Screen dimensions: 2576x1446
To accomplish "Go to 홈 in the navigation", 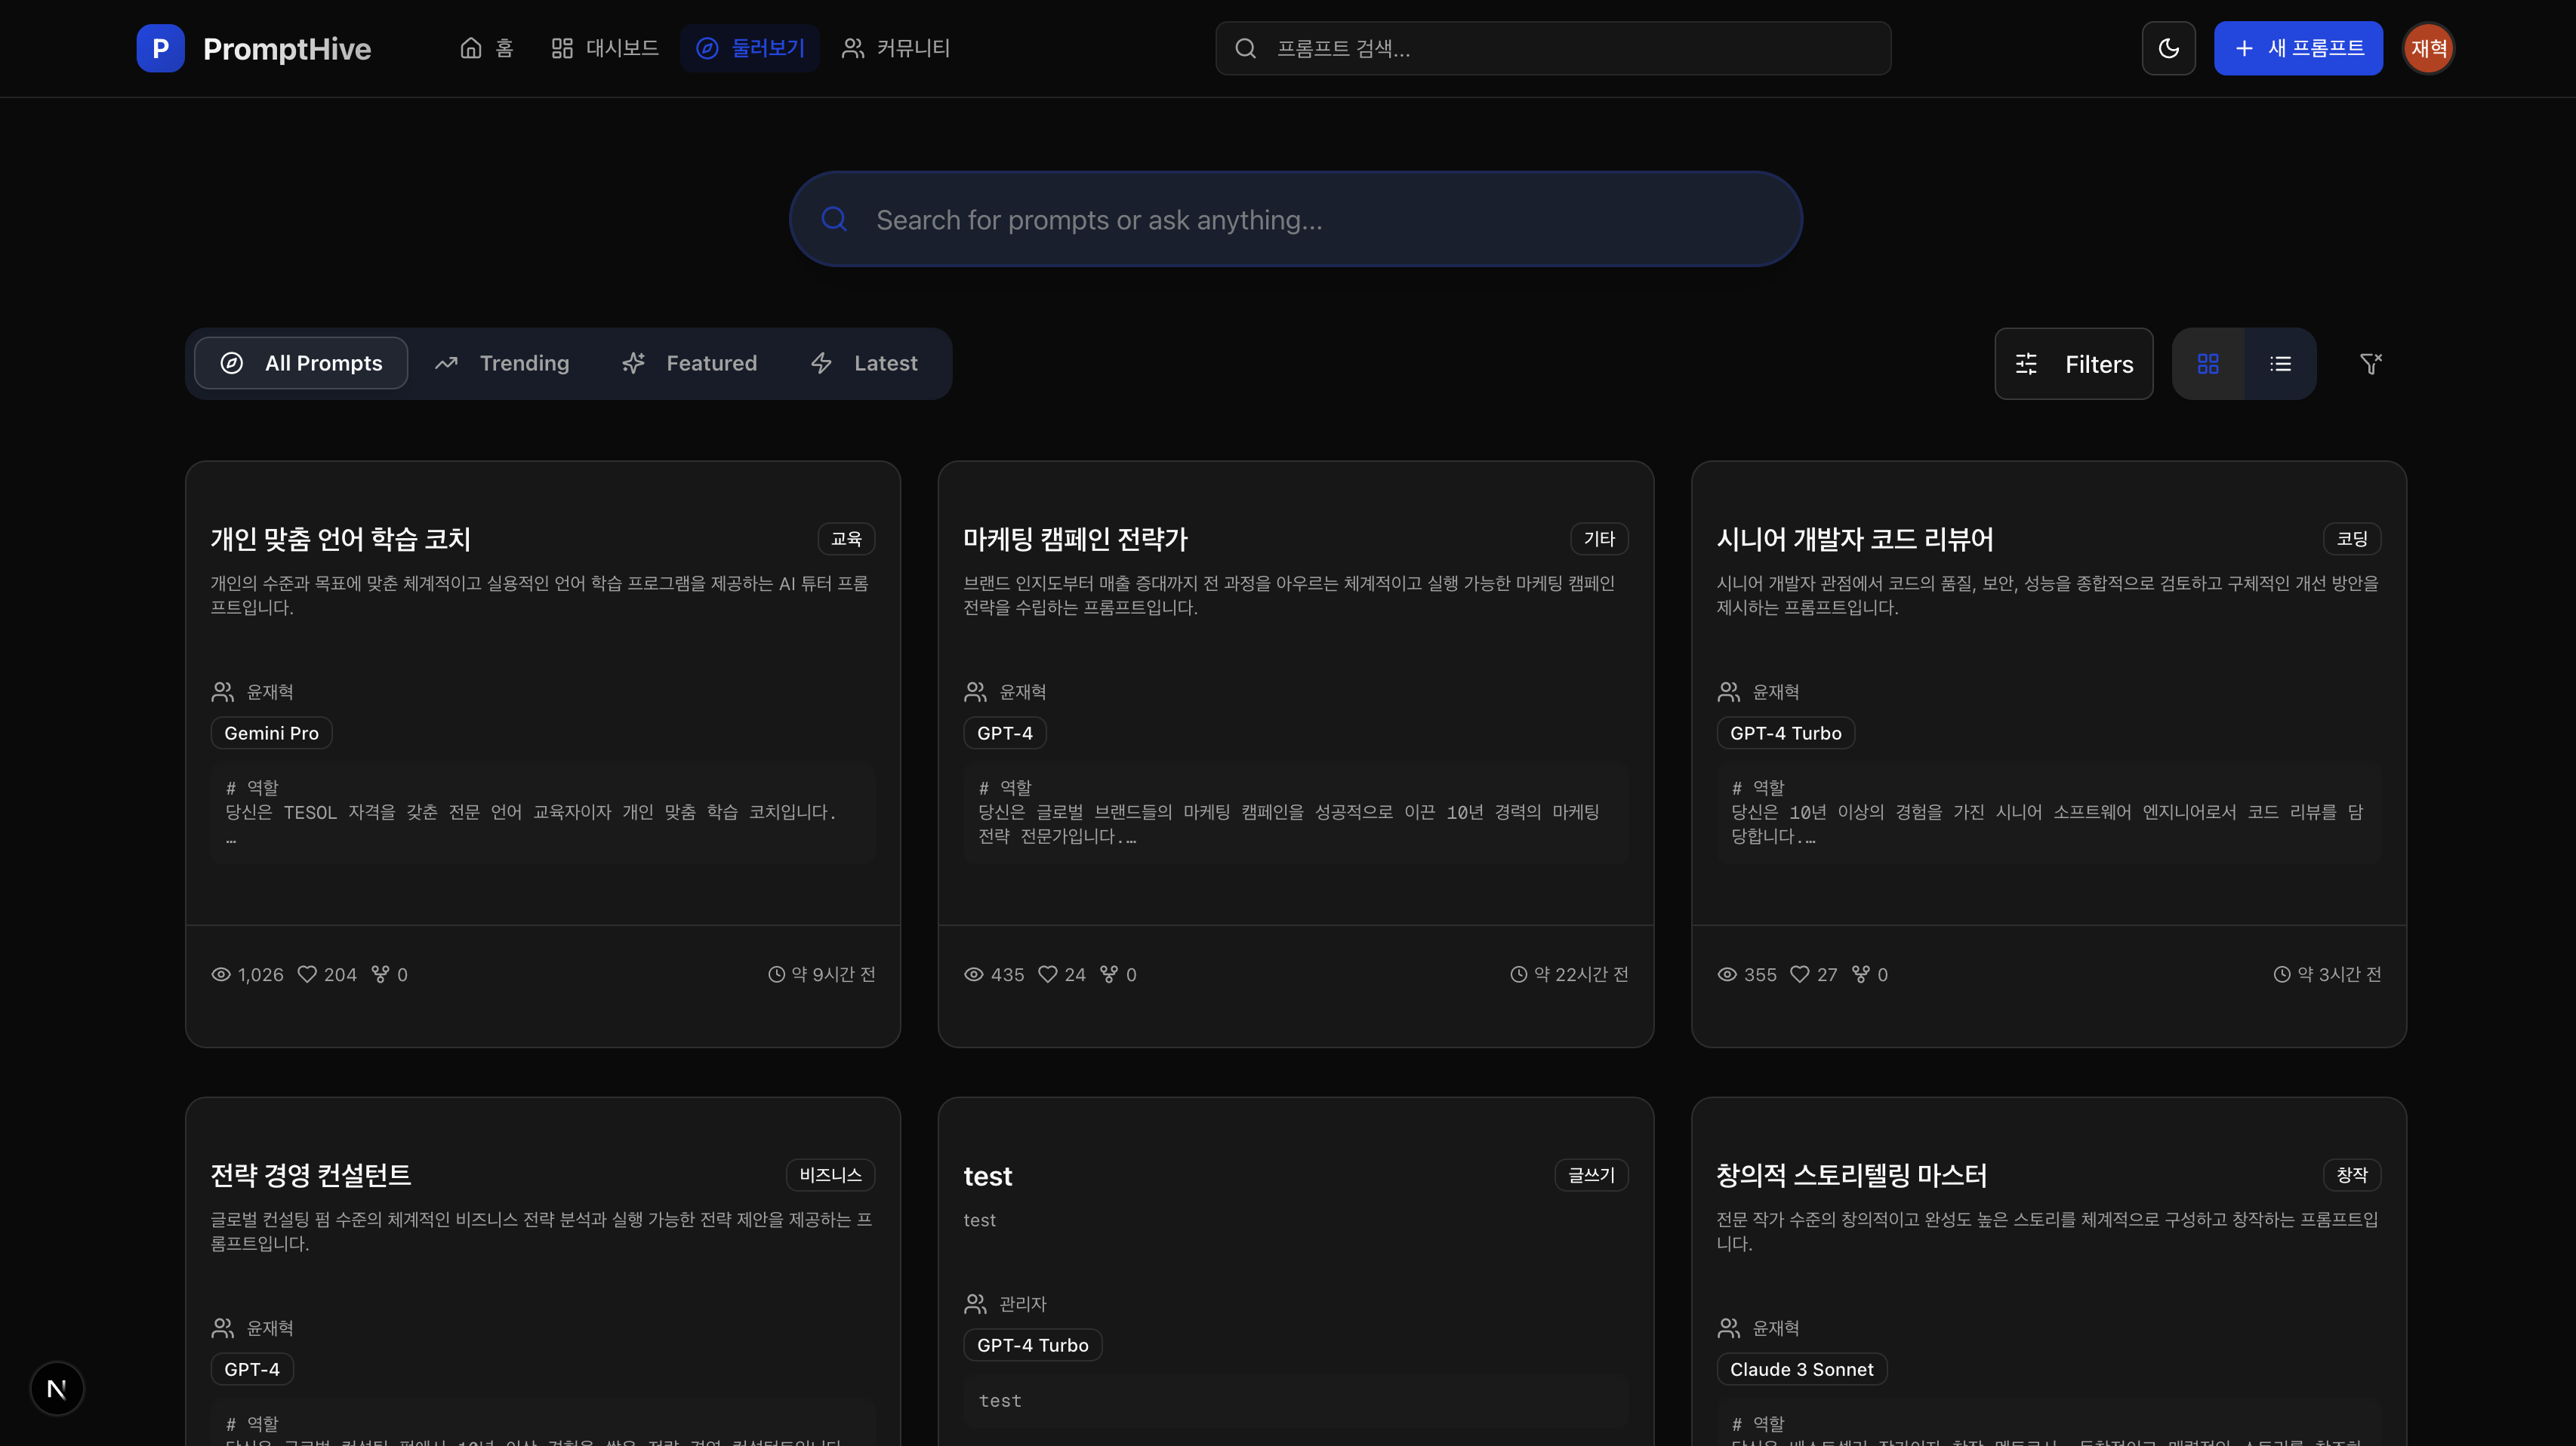I will tap(487, 48).
